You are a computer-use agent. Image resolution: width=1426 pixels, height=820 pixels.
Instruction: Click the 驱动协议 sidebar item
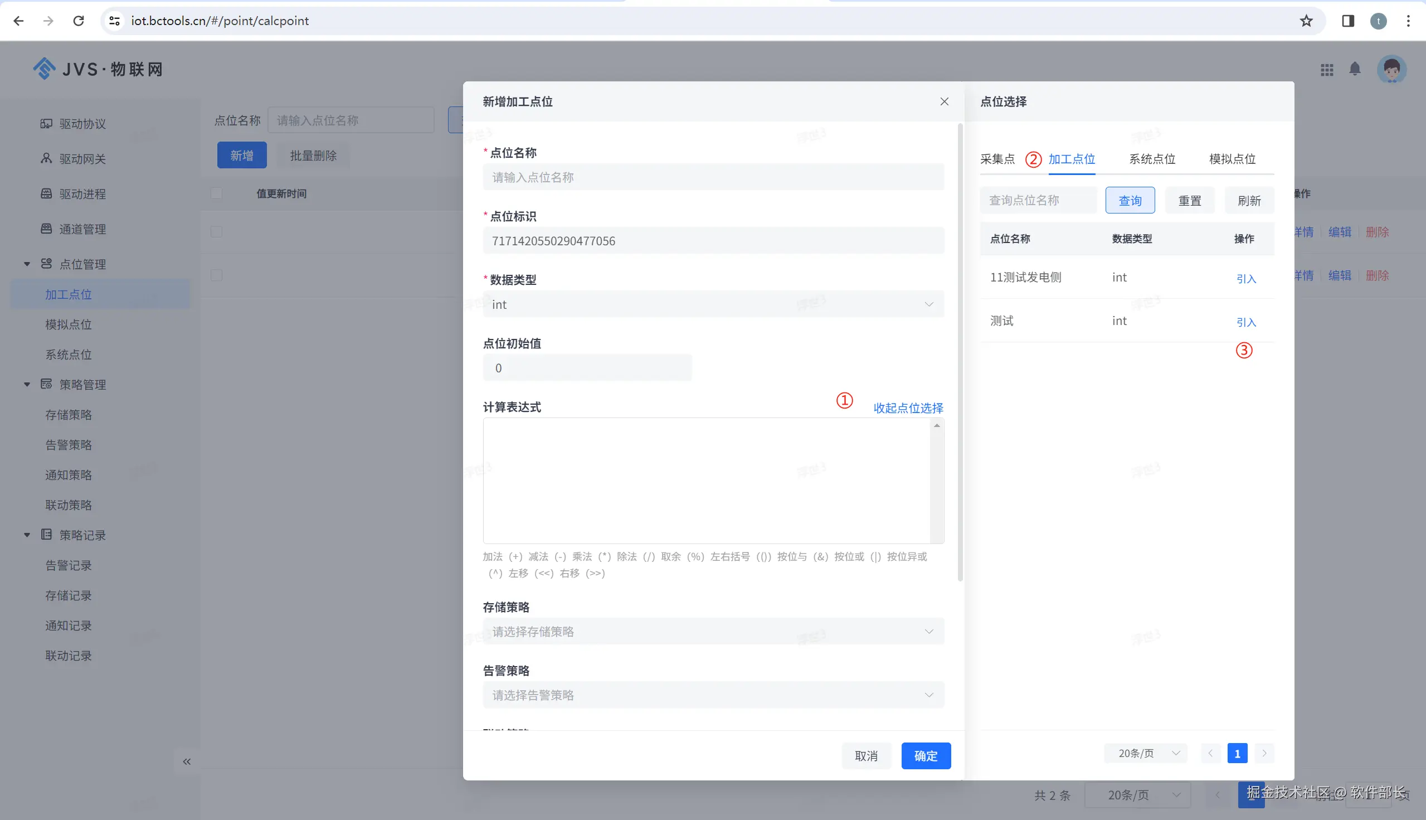point(82,124)
